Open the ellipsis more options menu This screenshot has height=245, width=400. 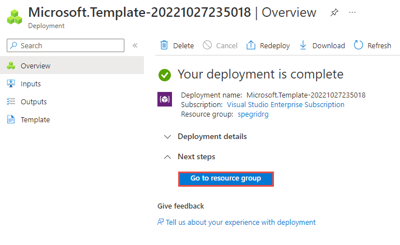(x=352, y=13)
